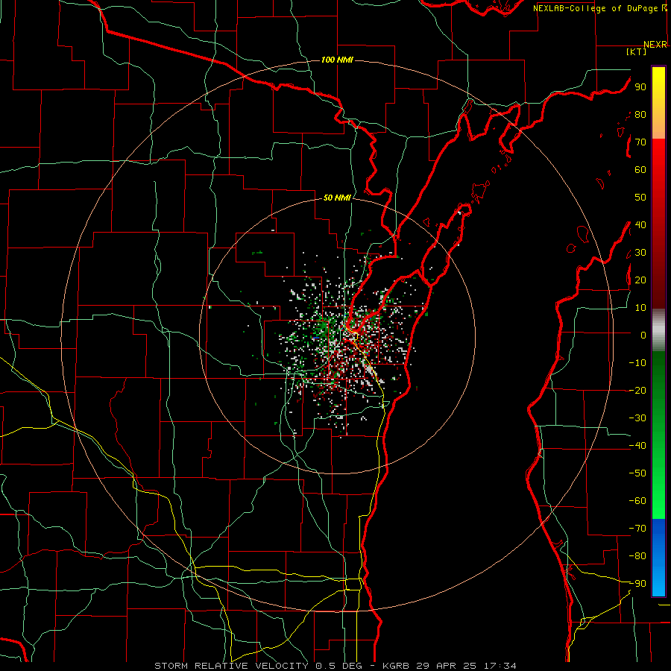
Task: Click the 20 value on the velocity scale
Action: pos(640,280)
